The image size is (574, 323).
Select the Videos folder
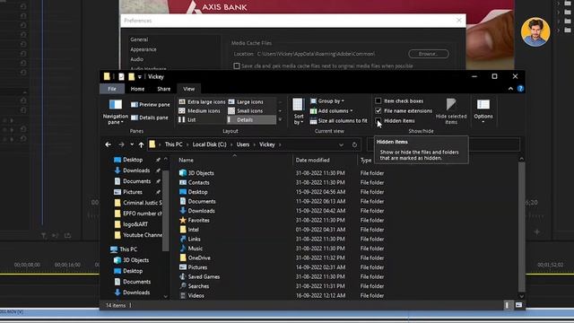pyautogui.click(x=196, y=295)
